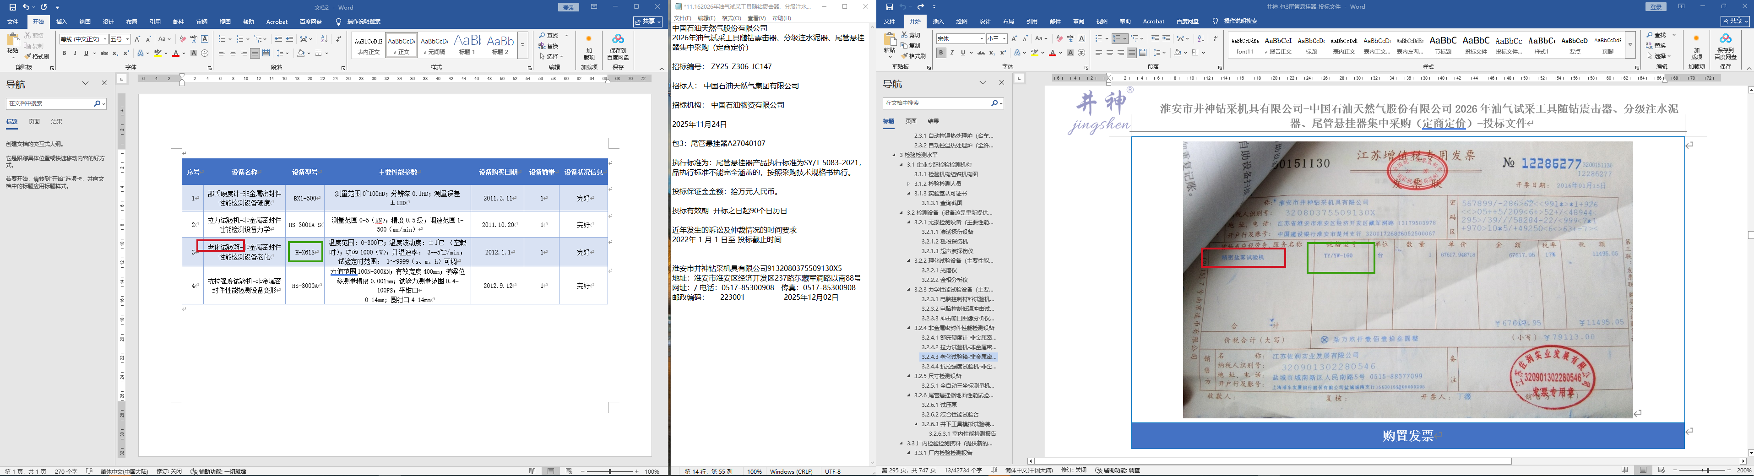Open the 插入 tab in 文档2 window

click(61, 22)
